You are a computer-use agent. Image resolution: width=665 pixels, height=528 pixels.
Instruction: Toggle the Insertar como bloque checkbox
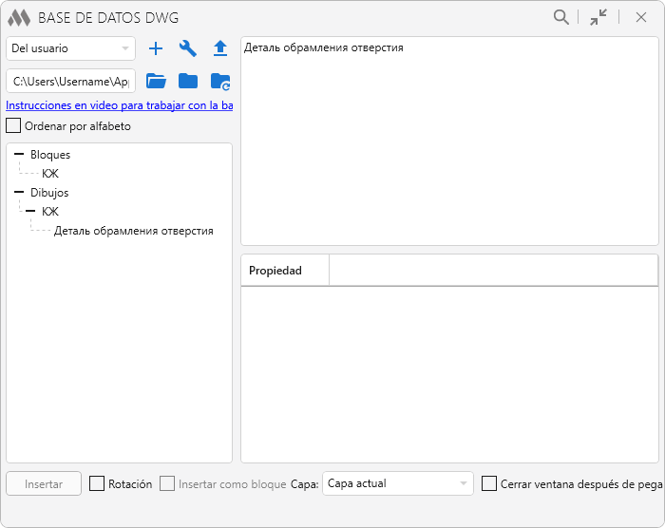pyautogui.click(x=167, y=483)
